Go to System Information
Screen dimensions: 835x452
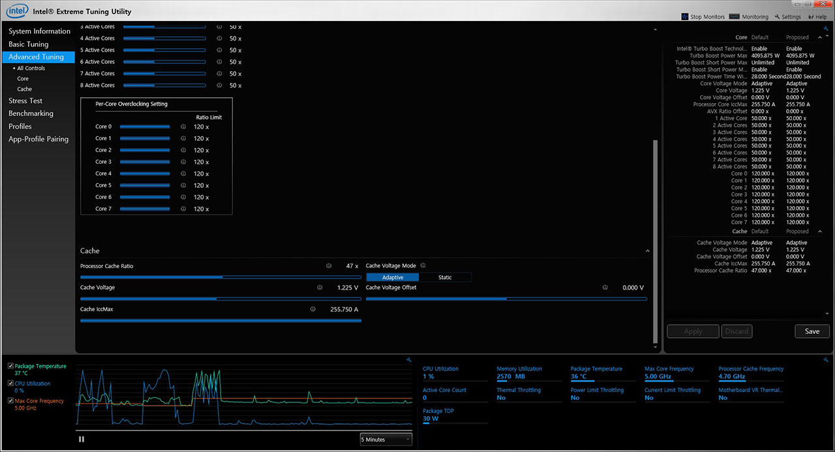39,31
